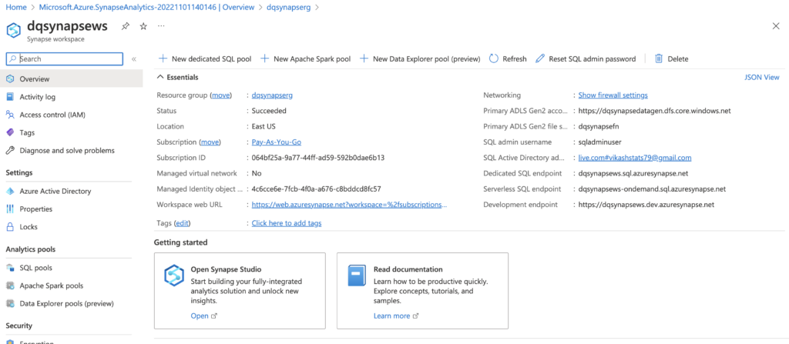This screenshot has height=344, width=789.
Task: Collapse the left sidebar with chevron icon
Action: 134,58
